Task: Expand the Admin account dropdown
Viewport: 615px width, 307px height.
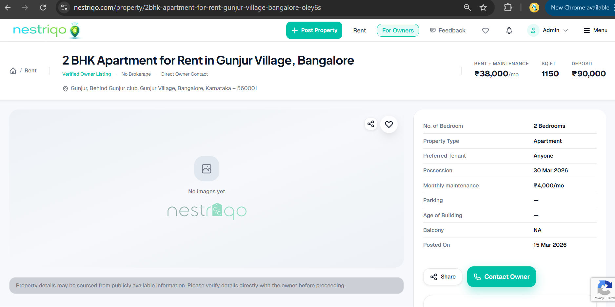Action: pyautogui.click(x=566, y=30)
